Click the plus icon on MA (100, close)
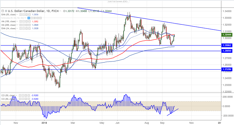Viewport: 234px width, 125px height. tap(26, 22)
